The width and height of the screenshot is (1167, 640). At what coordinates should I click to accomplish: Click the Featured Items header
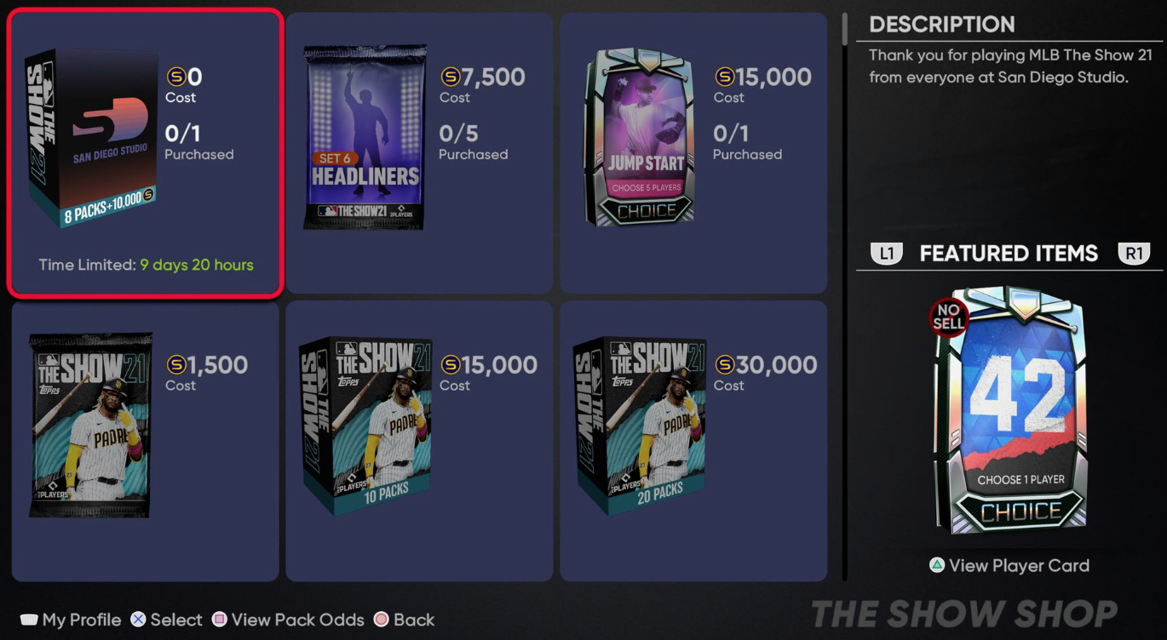[x=1009, y=254]
